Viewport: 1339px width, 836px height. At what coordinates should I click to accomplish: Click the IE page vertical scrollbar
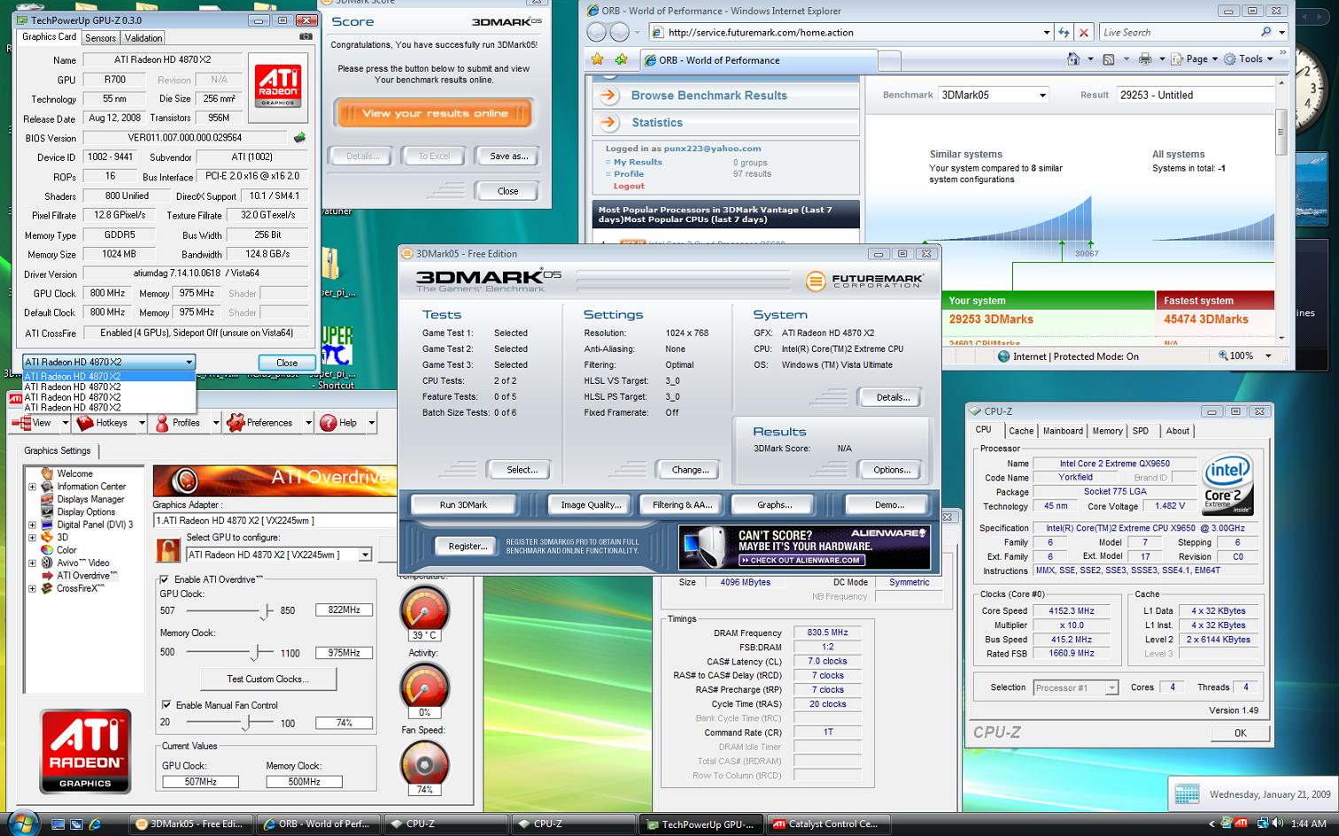tap(1281, 211)
